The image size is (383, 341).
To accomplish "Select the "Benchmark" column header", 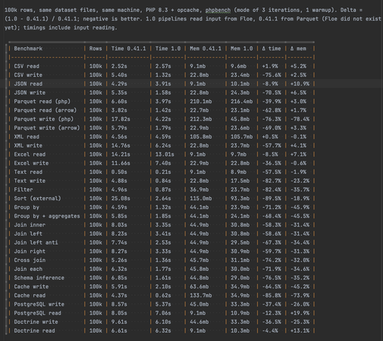I will point(28,48).
